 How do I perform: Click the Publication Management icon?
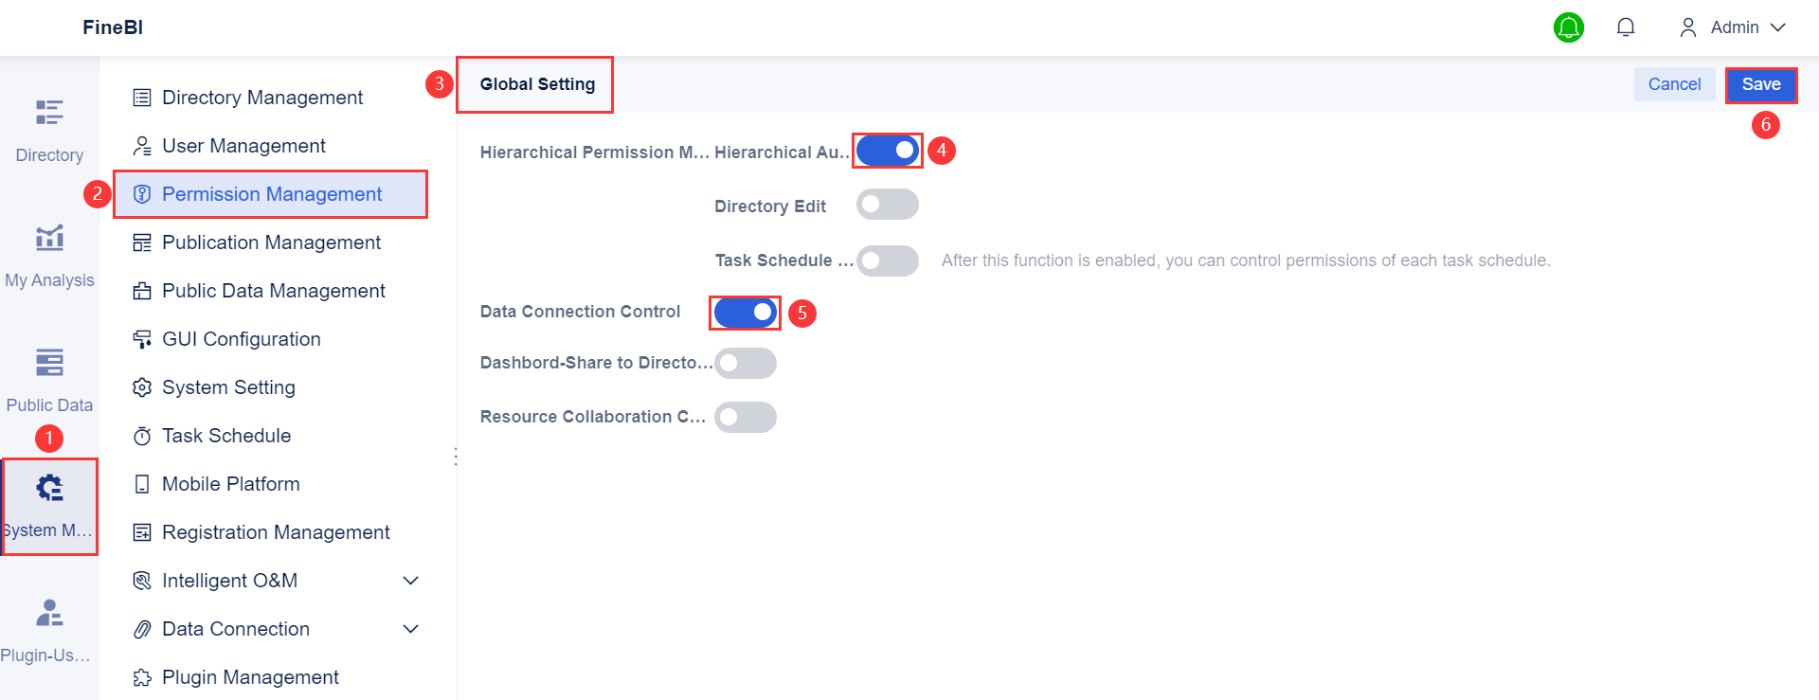[x=142, y=242]
